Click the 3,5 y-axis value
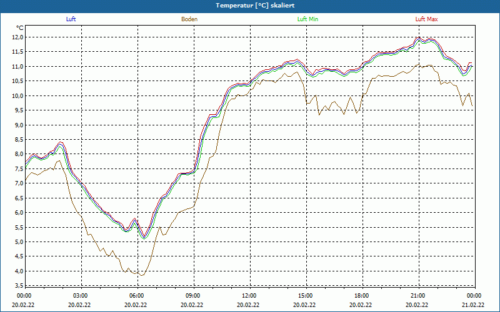Screen dimensions: 500x312 (19, 285)
